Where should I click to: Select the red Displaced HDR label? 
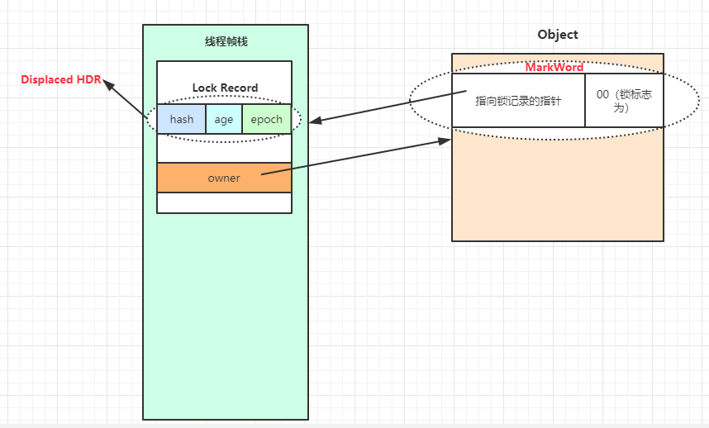(x=60, y=80)
